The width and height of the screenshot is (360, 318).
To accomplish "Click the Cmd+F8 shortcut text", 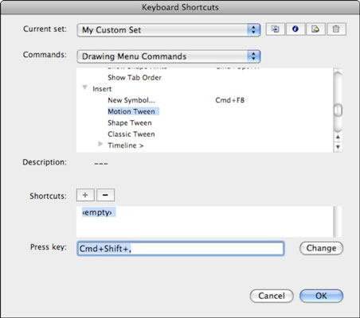I will click(229, 100).
